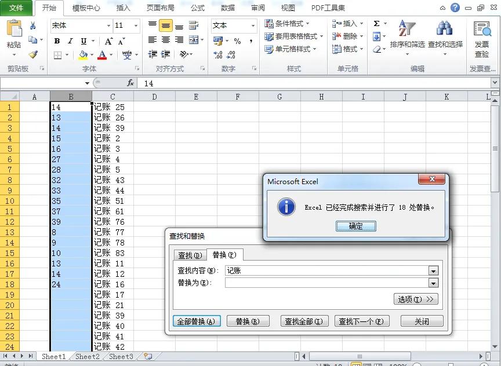Click the text orientation icon

[x=184, y=54]
